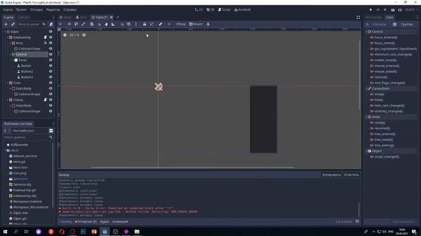Play the project

coord(371,10)
